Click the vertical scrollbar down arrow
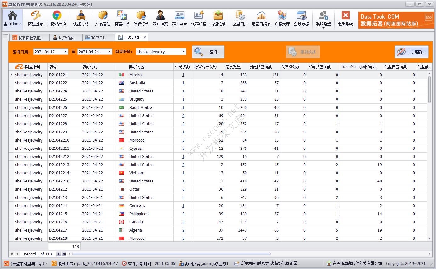This screenshot has height=269, width=436. coord(430,239)
